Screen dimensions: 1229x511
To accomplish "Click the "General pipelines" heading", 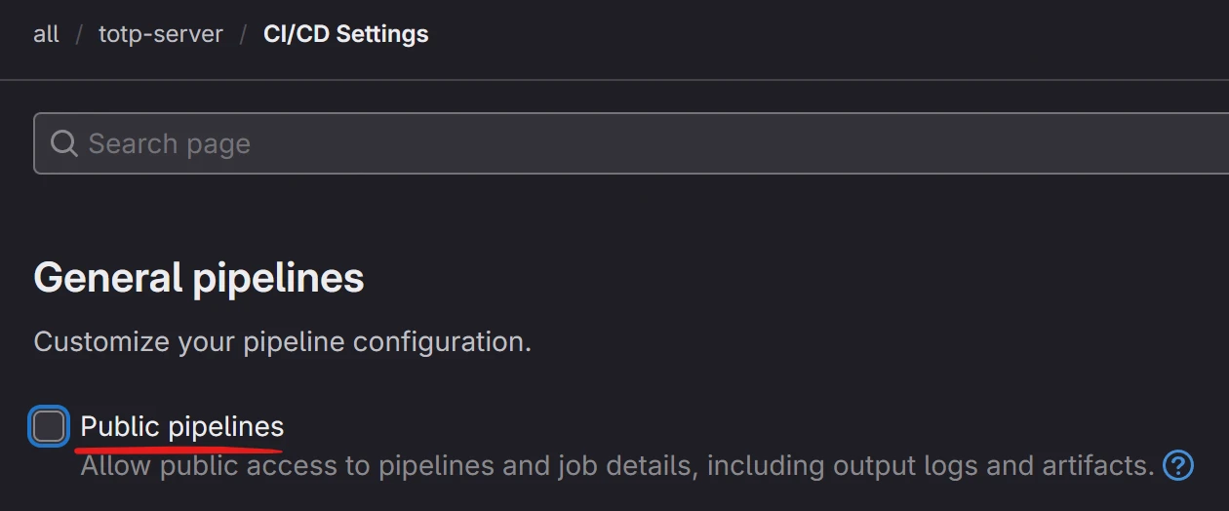I will [199, 278].
